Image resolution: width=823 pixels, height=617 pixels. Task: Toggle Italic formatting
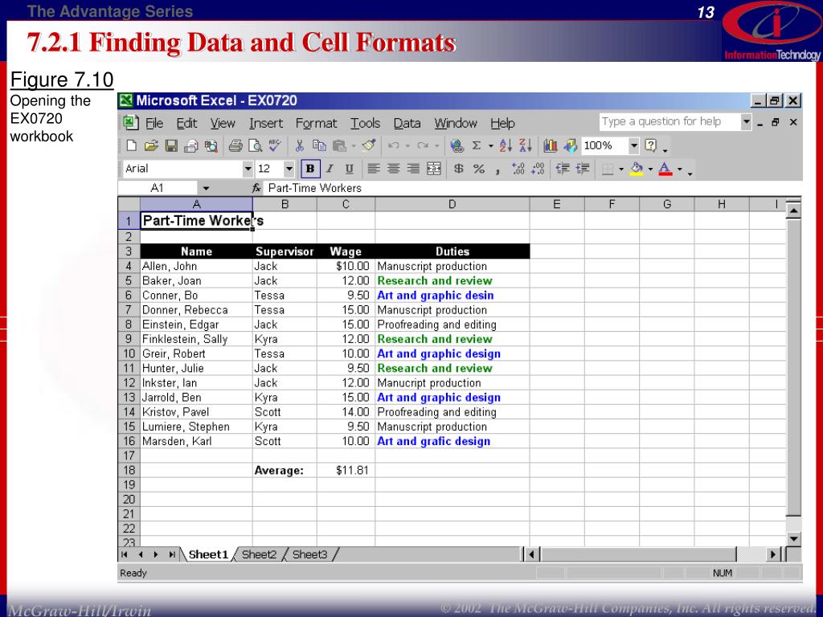pyautogui.click(x=330, y=169)
